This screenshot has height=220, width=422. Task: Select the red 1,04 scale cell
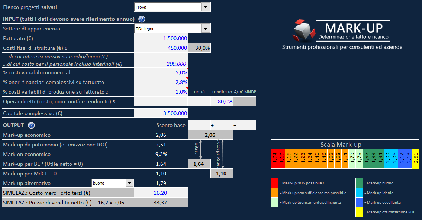pyautogui.click(x=274, y=159)
